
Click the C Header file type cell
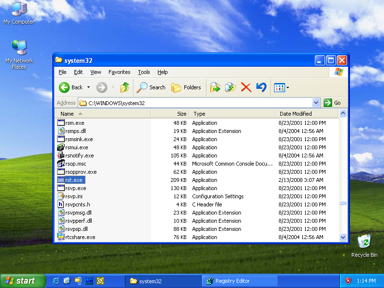click(x=207, y=204)
